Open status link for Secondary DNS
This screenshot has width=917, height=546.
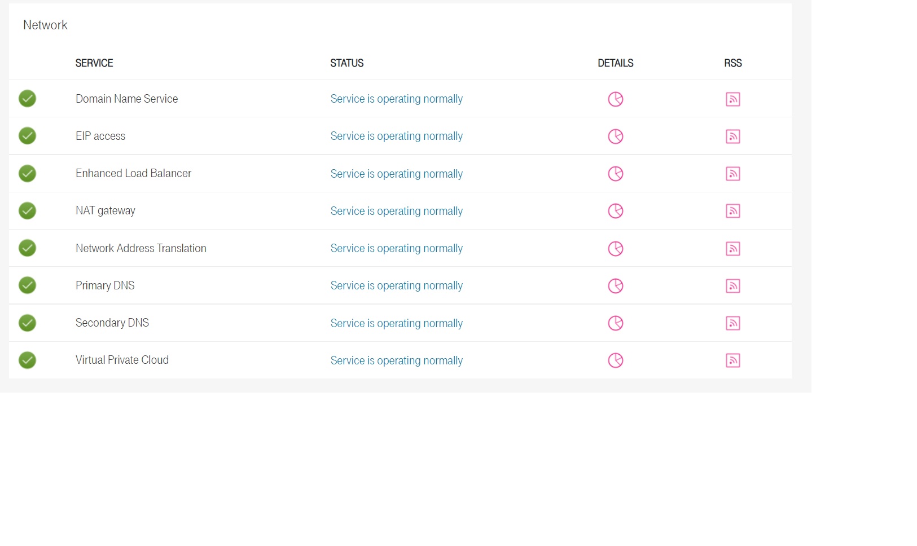click(397, 323)
